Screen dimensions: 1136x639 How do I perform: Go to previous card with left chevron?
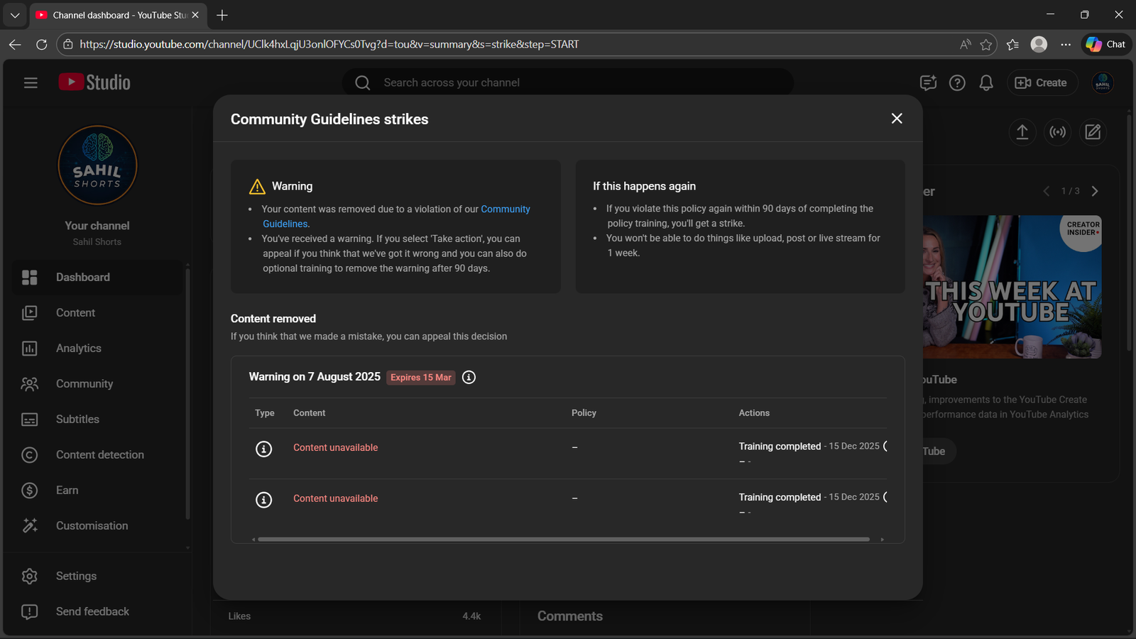(x=1046, y=191)
